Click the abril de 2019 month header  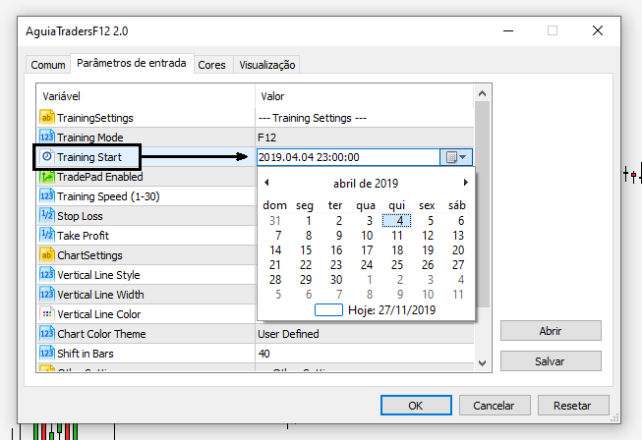click(x=366, y=183)
